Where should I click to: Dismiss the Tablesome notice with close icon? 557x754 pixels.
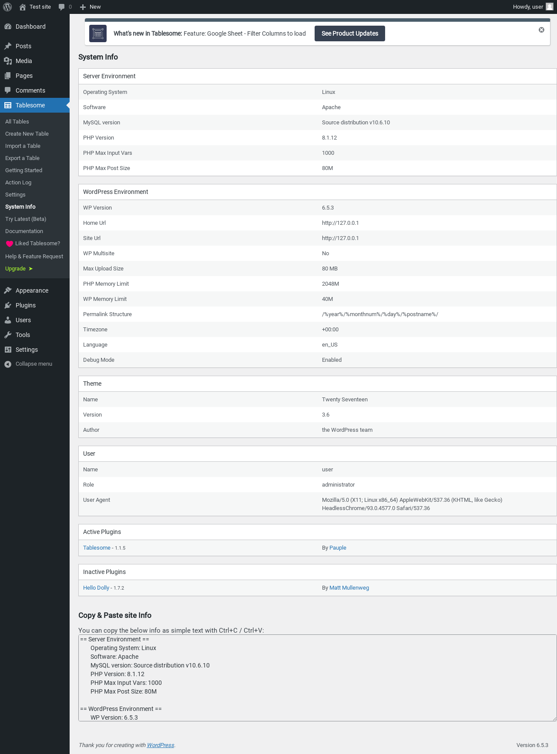click(541, 30)
